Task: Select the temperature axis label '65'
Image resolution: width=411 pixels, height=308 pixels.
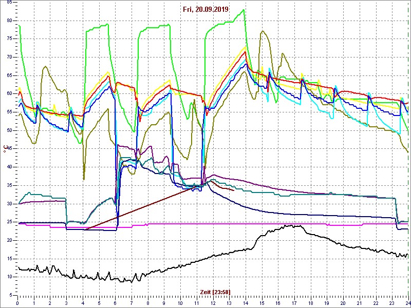Action: pos(9,75)
